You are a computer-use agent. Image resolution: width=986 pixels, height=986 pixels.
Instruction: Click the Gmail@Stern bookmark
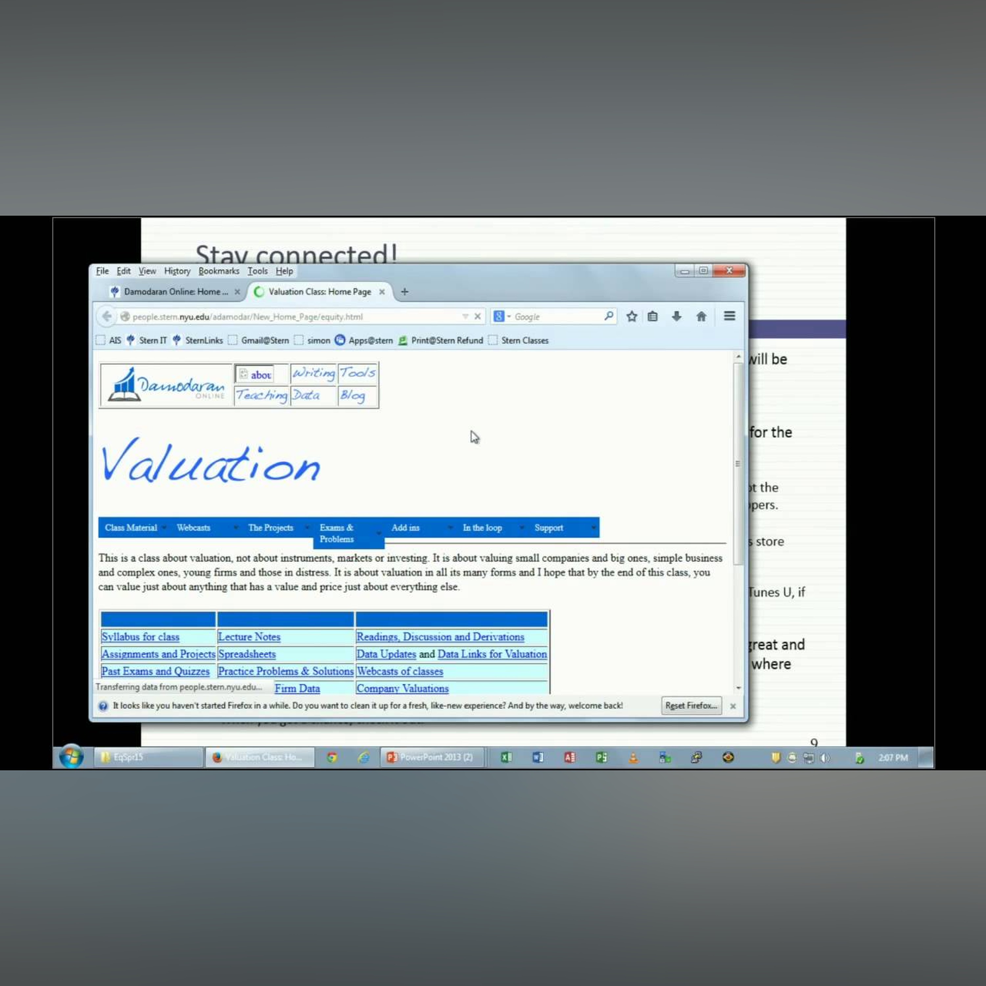258,340
